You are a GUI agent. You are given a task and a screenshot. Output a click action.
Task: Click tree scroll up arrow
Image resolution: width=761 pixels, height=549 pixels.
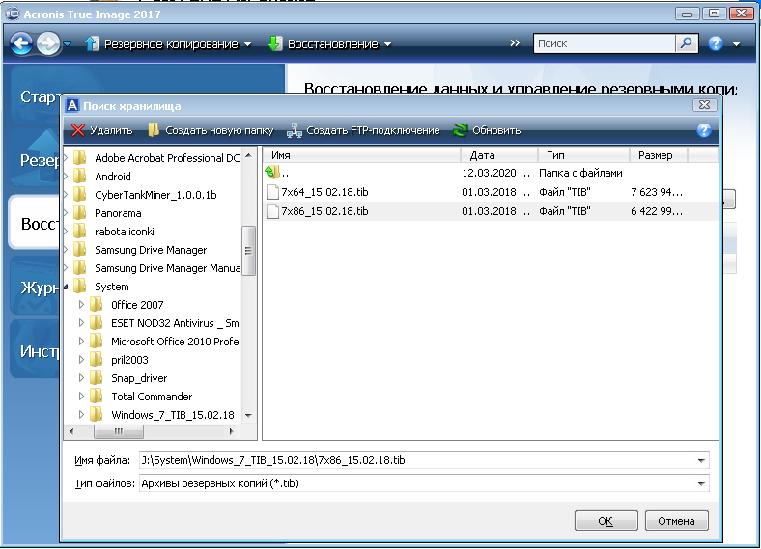click(x=248, y=155)
